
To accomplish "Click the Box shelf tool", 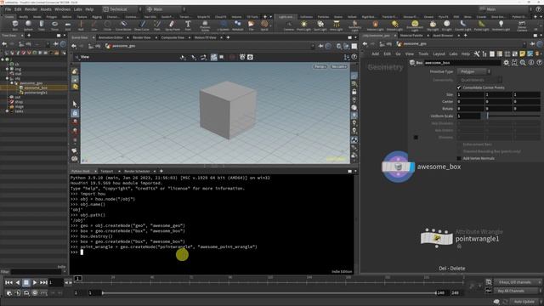I will [15, 25].
